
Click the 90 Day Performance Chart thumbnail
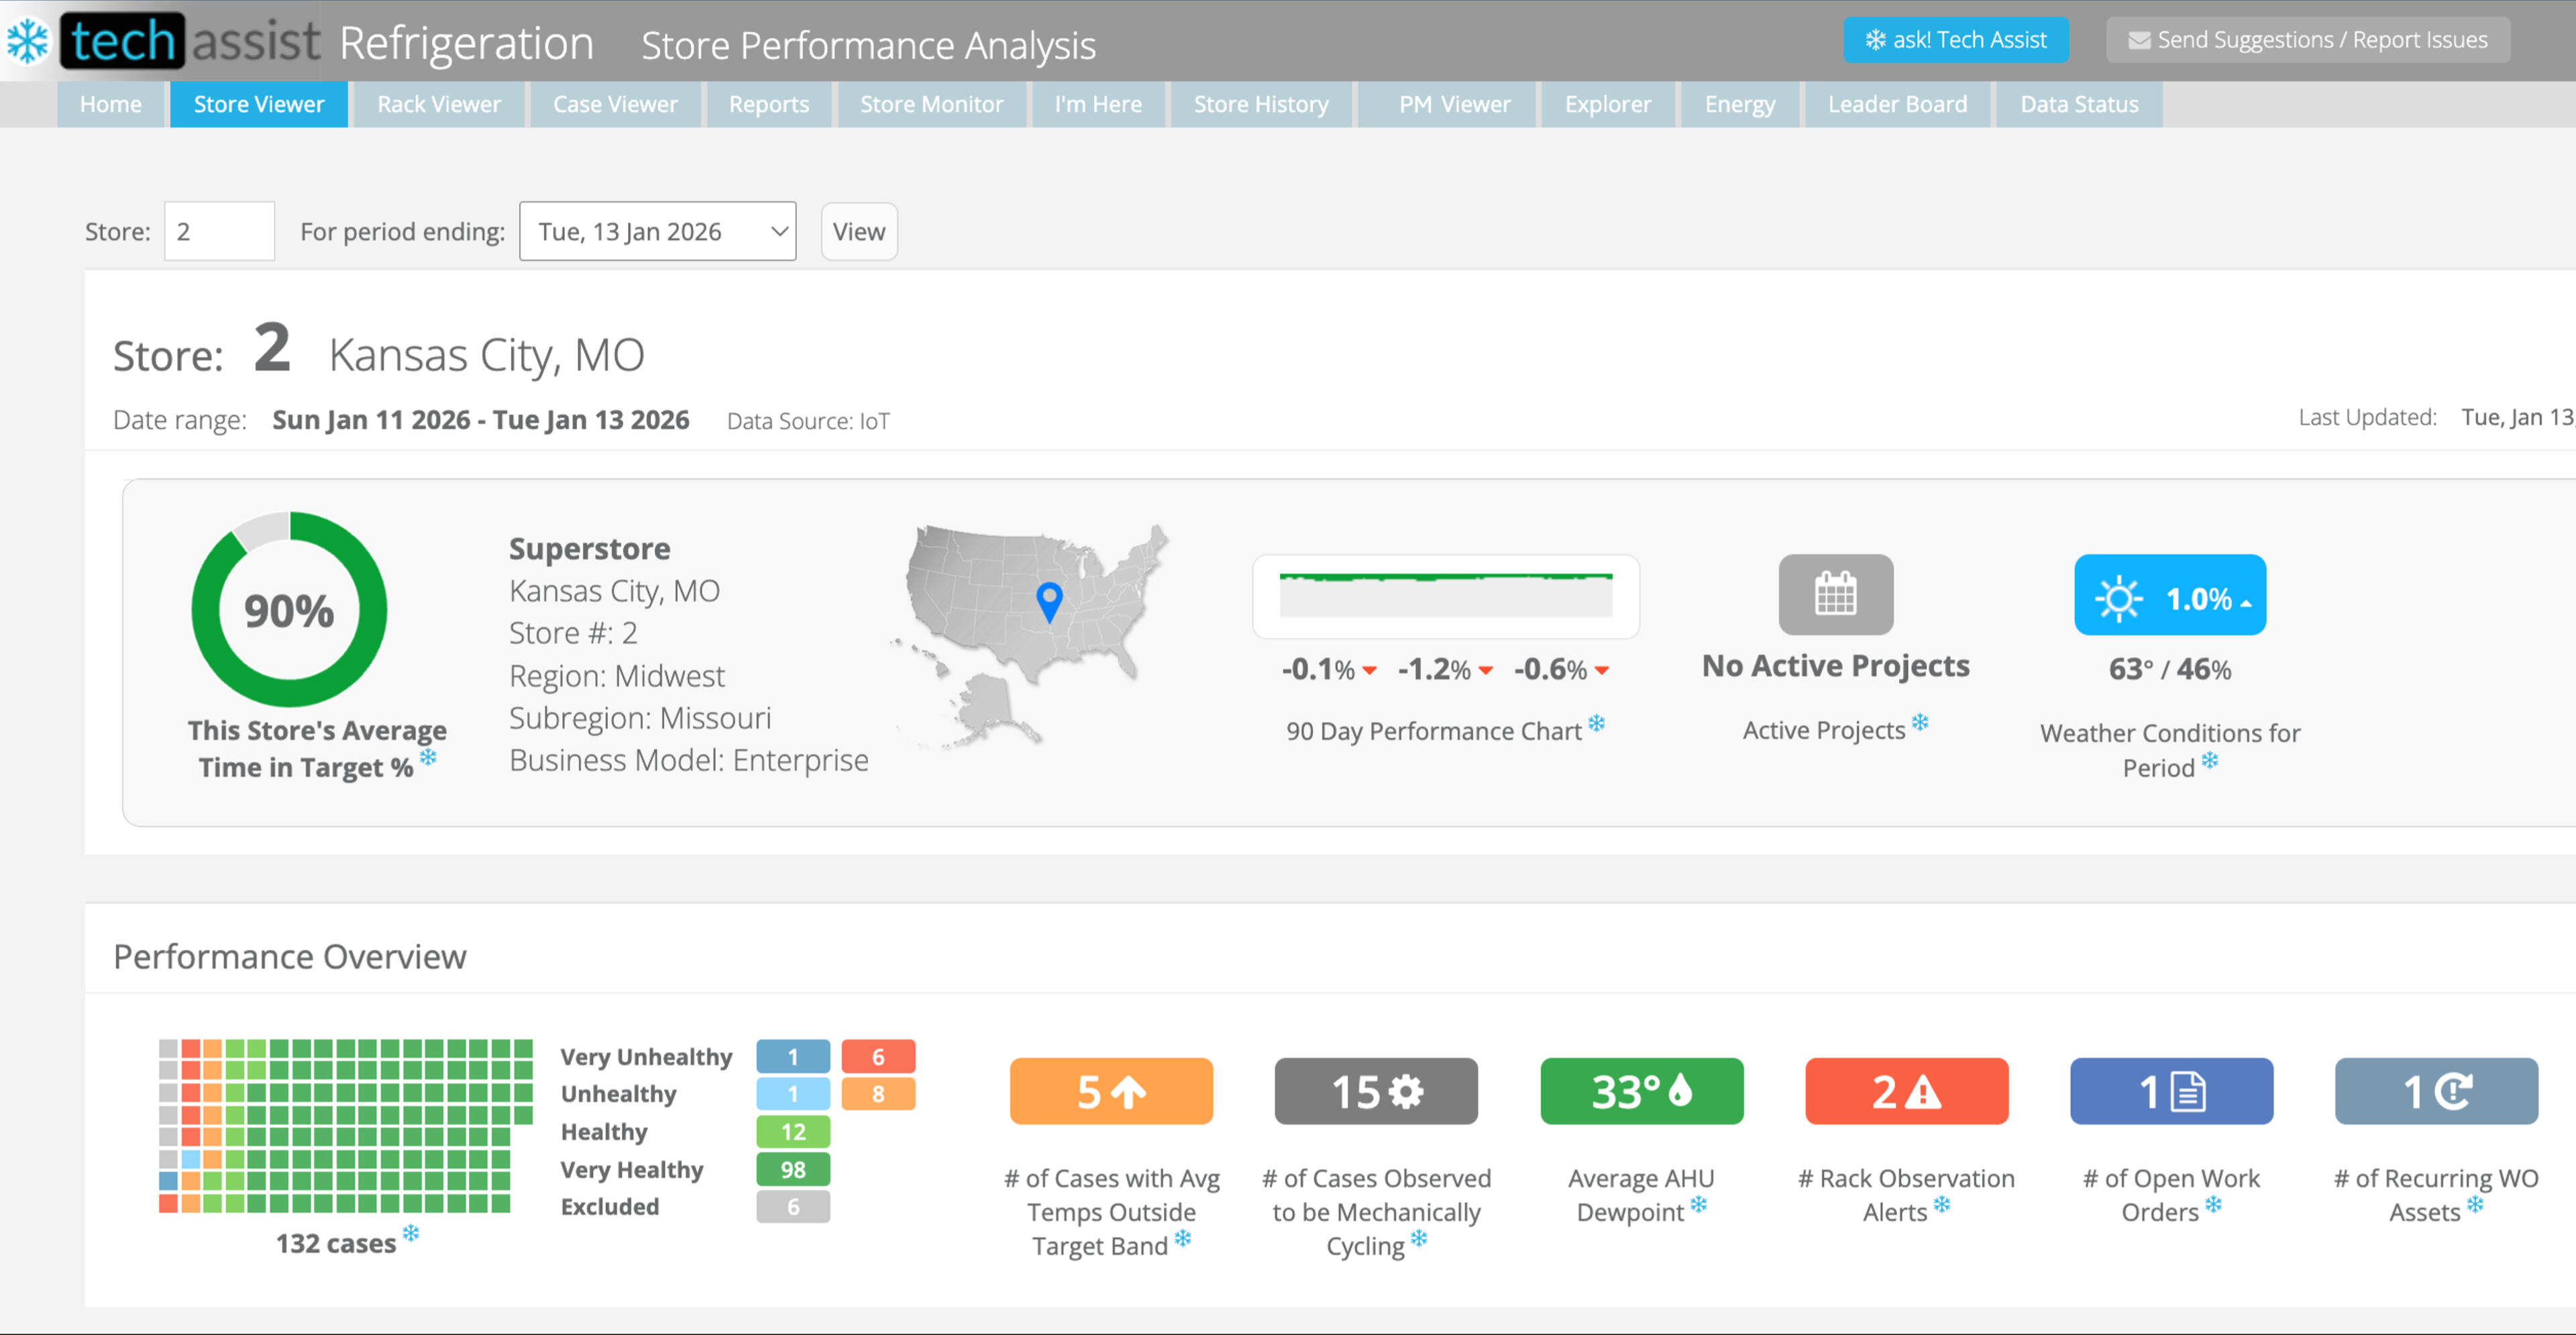[1445, 596]
